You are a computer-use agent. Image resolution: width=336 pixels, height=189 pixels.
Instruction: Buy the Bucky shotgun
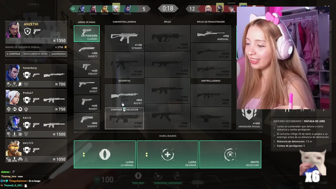click(124, 95)
